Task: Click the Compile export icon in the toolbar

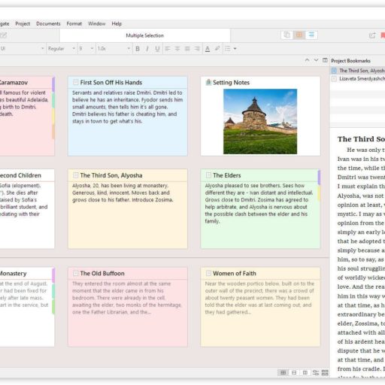Action: pyautogui.click(x=372, y=35)
